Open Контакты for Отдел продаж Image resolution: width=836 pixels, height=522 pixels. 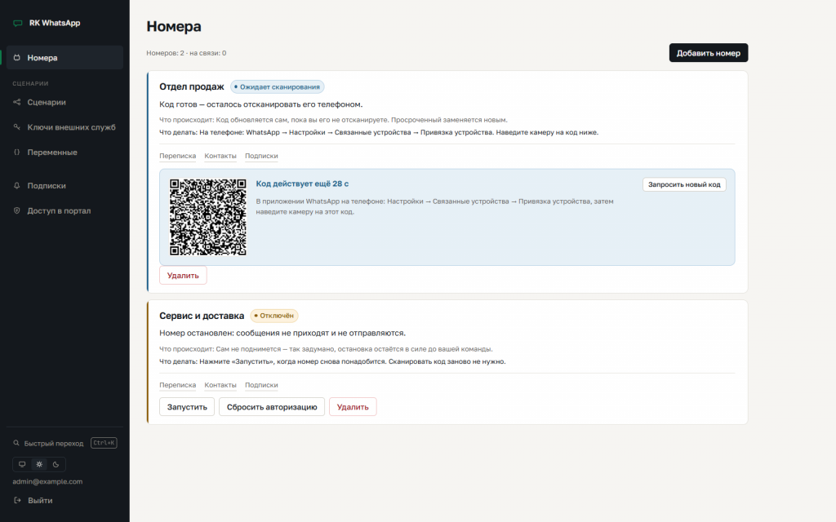220,156
